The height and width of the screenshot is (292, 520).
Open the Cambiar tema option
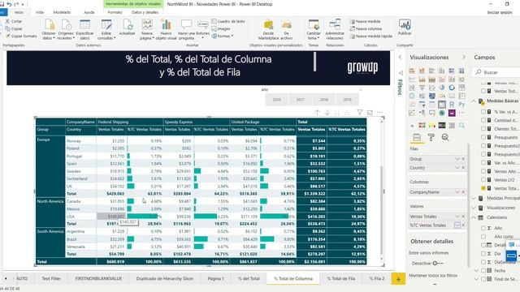tap(314, 29)
